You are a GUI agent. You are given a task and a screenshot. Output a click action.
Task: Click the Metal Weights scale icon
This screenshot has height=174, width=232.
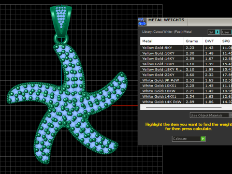coord(142,22)
